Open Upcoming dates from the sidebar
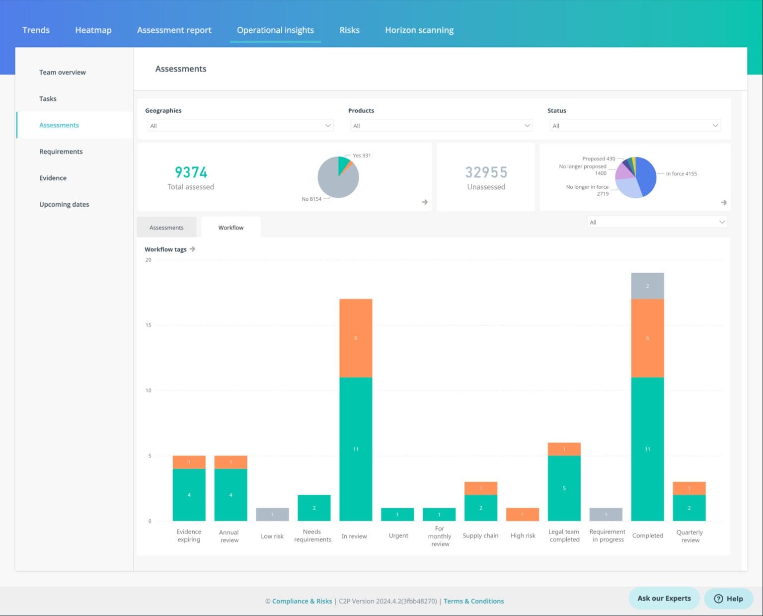The width and height of the screenshot is (763, 616). point(64,204)
